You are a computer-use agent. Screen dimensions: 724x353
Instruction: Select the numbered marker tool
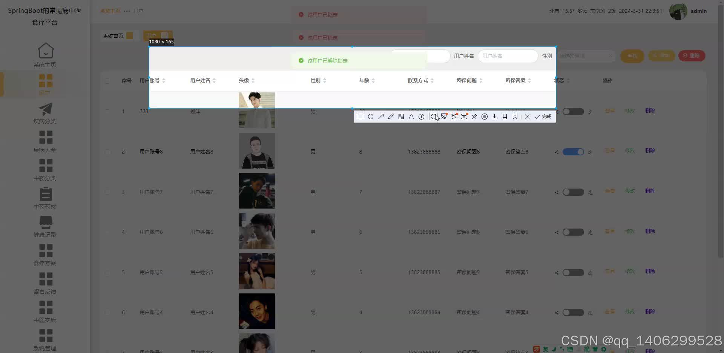(422, 117)
